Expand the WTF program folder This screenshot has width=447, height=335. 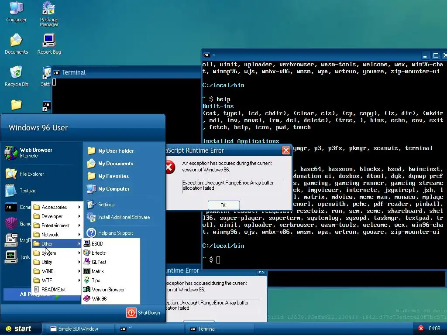(x=57, y=280)
